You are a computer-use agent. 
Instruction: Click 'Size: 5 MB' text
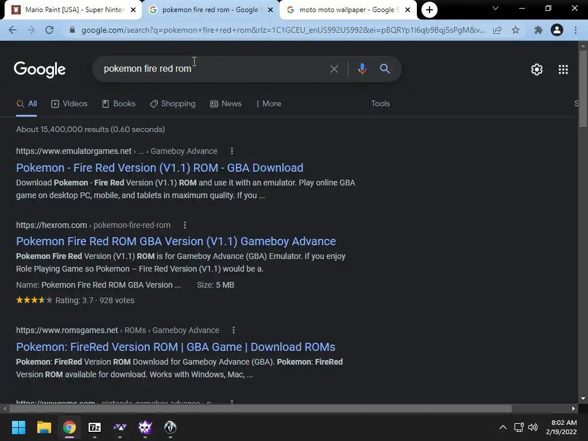point(216,285)
